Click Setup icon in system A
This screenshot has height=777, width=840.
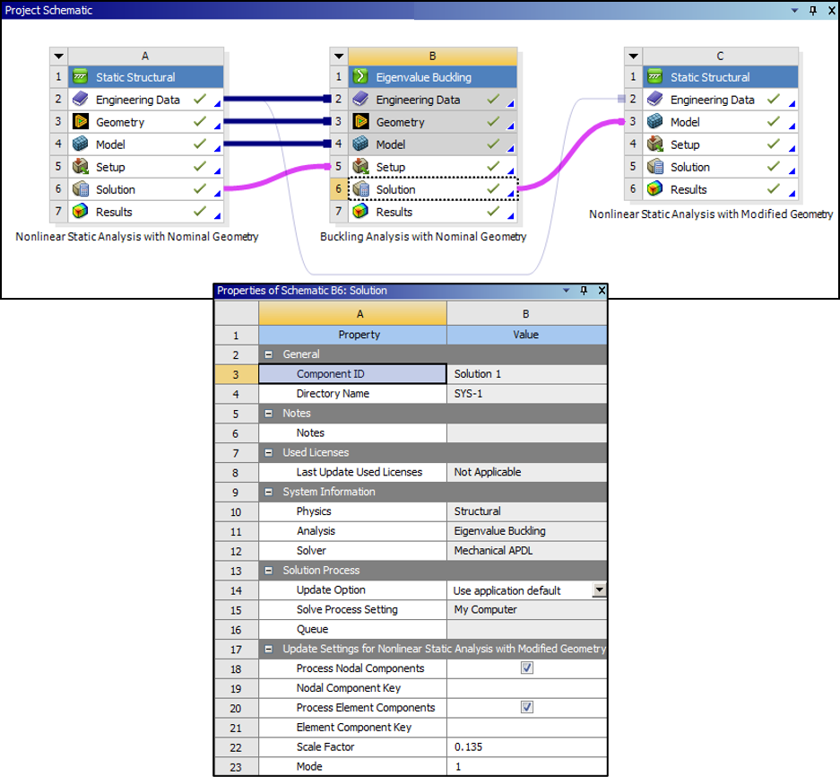tap(81, 167)
